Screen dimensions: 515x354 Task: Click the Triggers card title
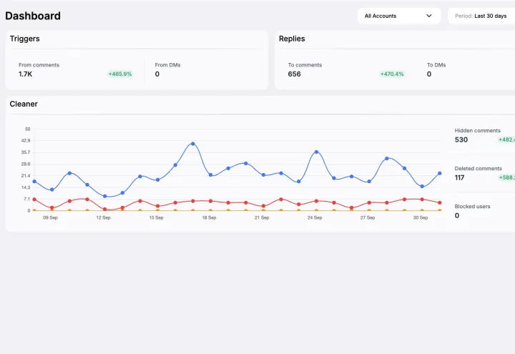(24, 39)
